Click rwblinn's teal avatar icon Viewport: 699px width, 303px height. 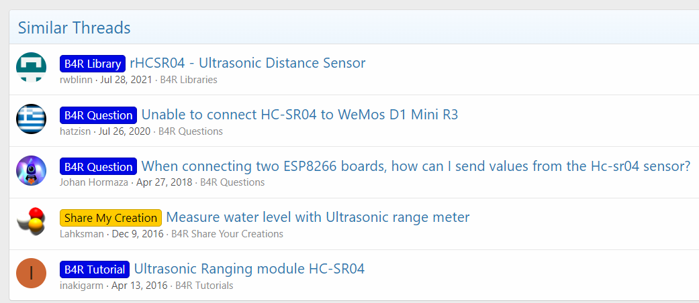click(31, 68)
